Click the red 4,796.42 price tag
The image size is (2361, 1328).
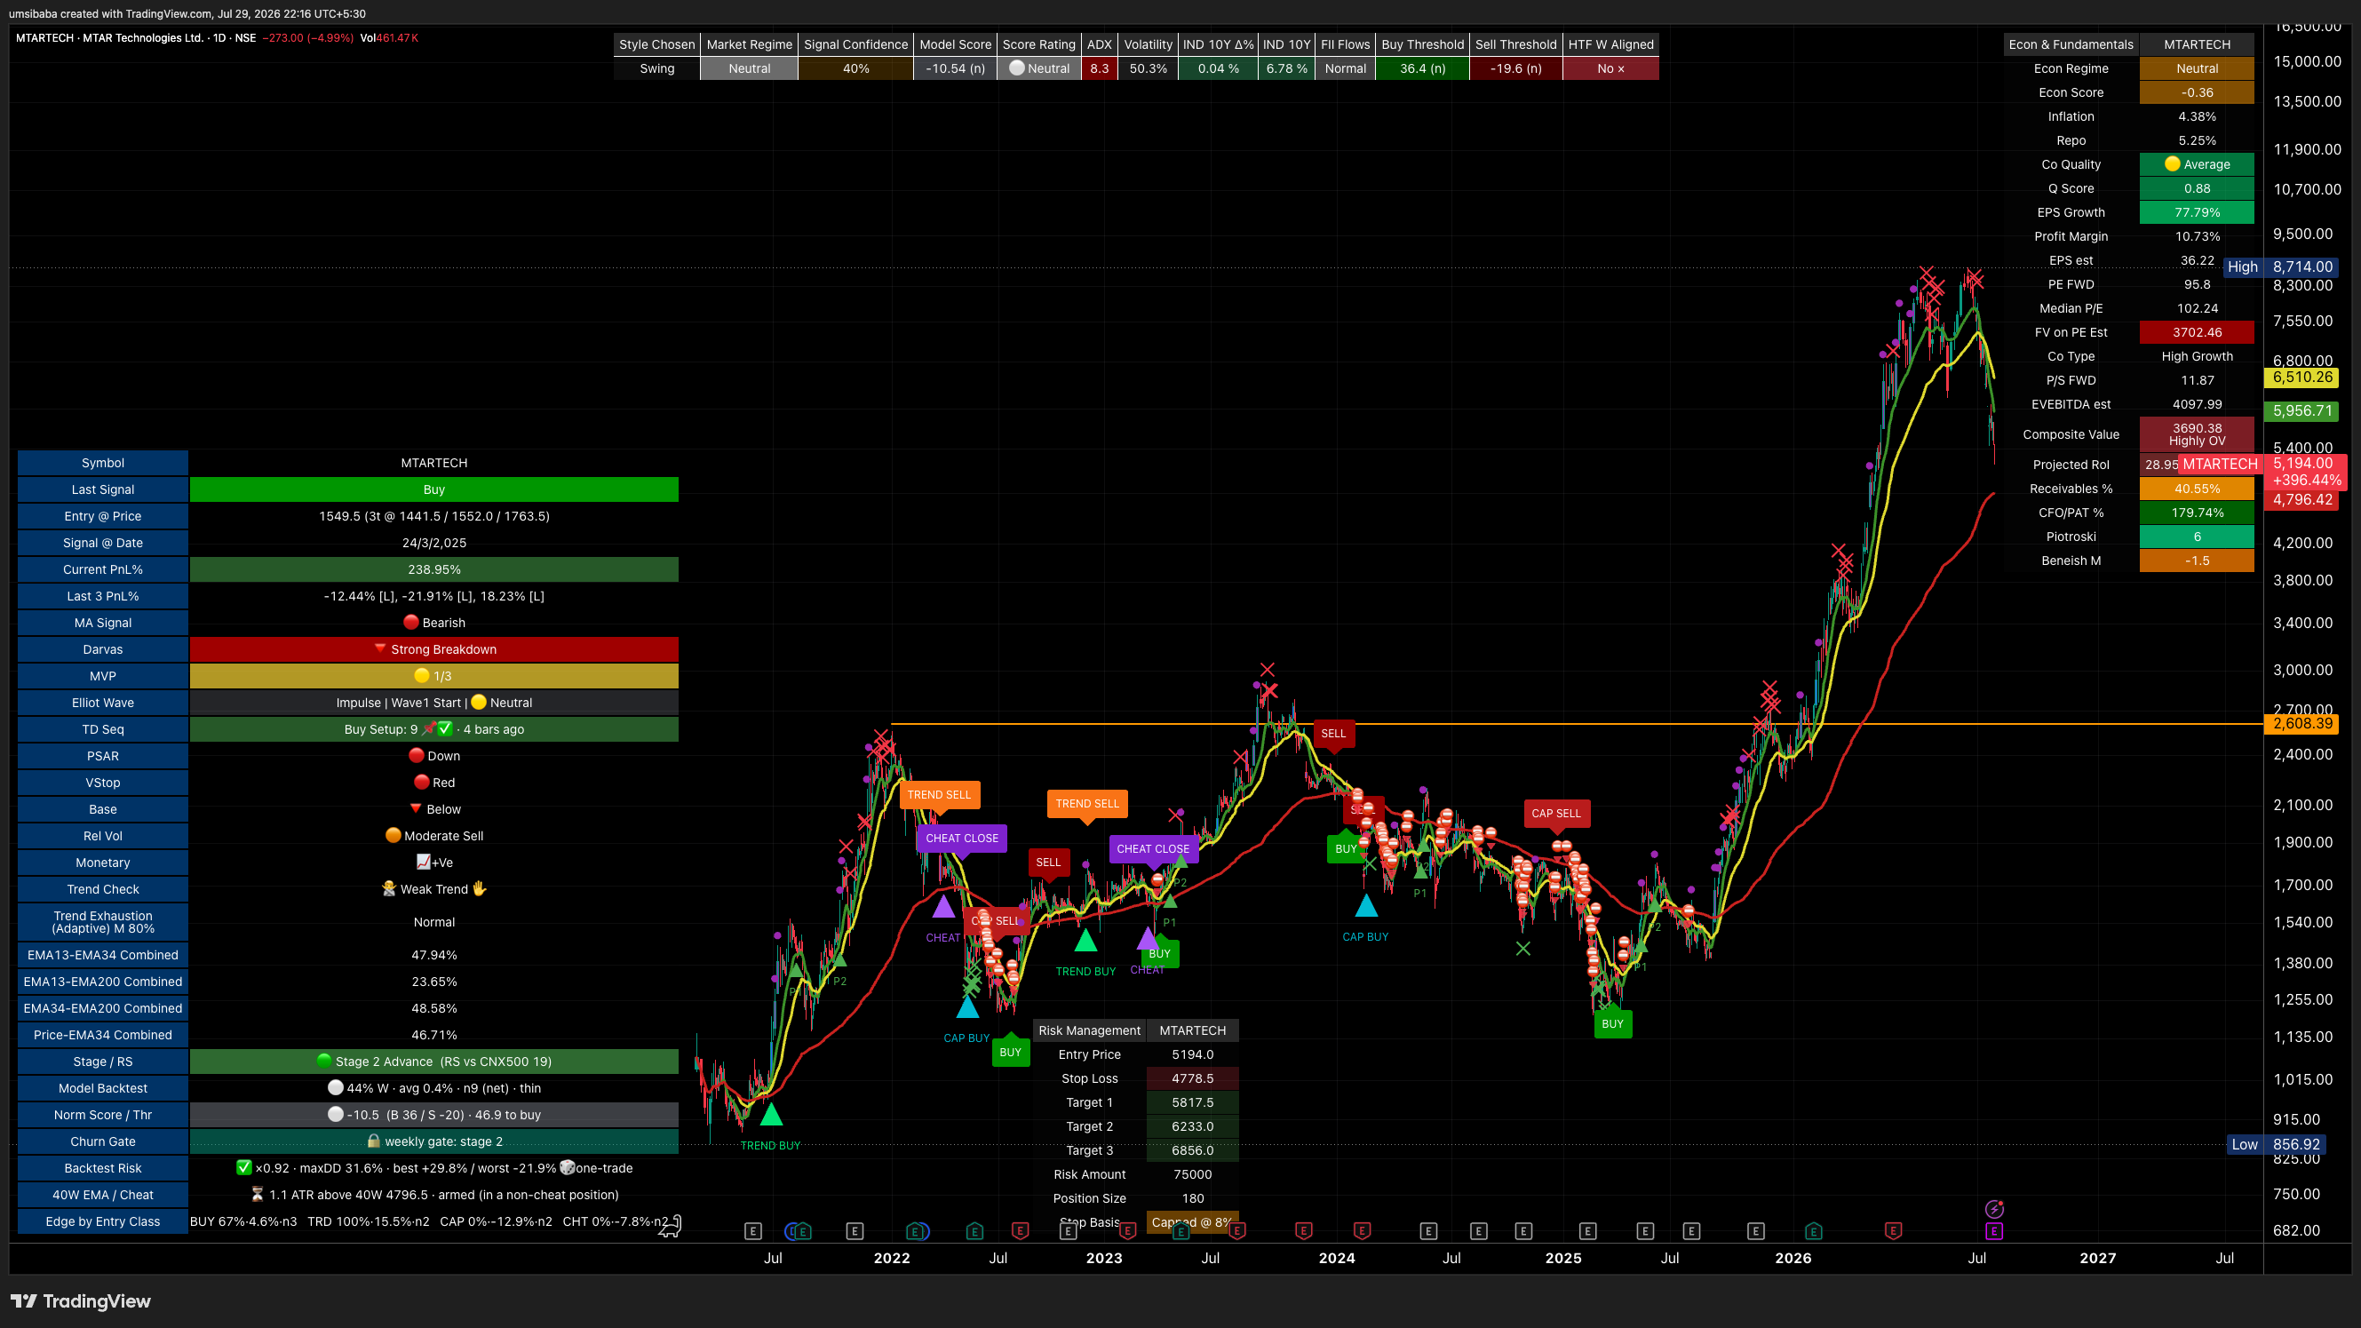pyautogui.click(x=2301, y=500)
